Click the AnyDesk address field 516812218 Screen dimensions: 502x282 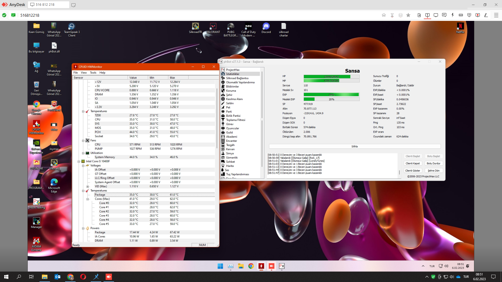tap(30, 15)
